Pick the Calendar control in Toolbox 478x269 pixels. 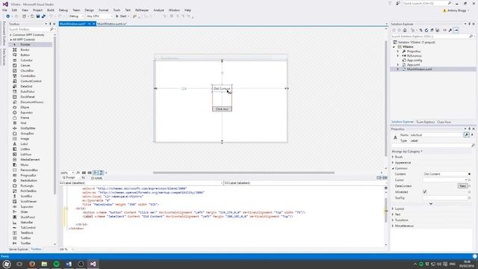click(x=26, y=60)
